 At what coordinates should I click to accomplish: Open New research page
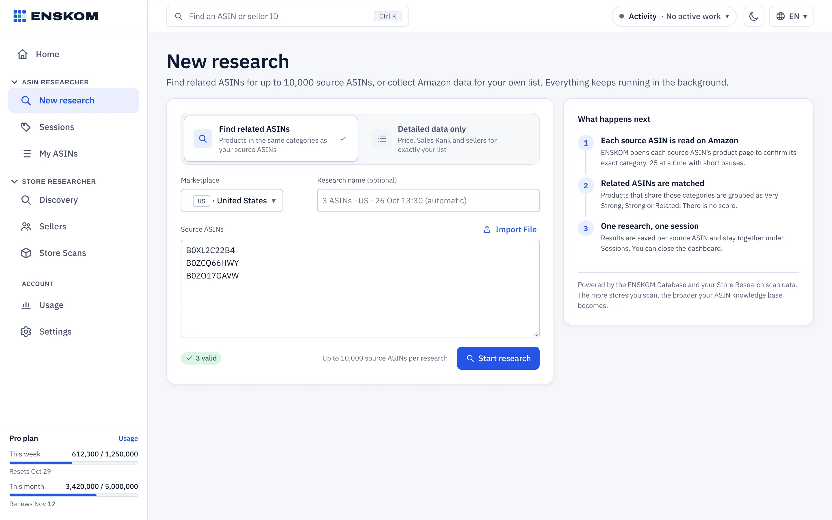(74, 101)
